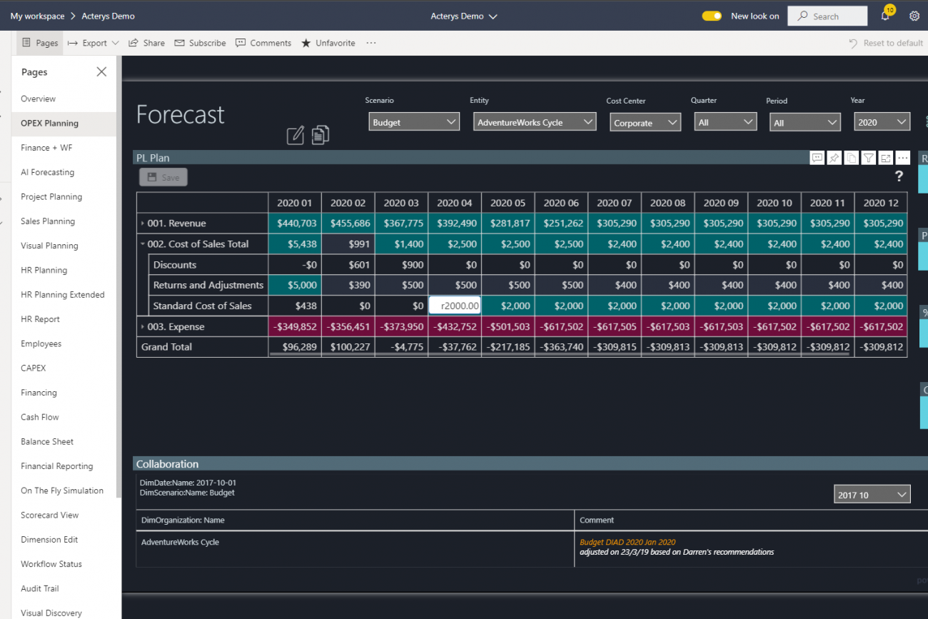Subscribe to this report

(x=200, y=43)
